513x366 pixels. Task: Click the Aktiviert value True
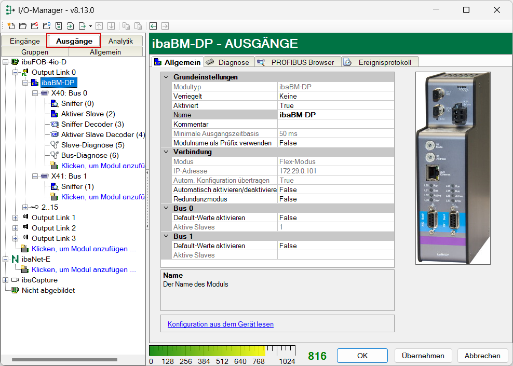pos(335,105)
